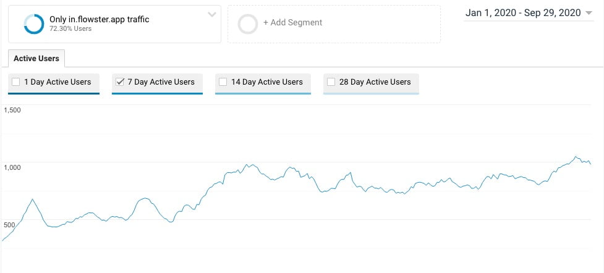604x273 pixels.
Task: Click the + Add Segment text
Action: (x=292, y=22)
